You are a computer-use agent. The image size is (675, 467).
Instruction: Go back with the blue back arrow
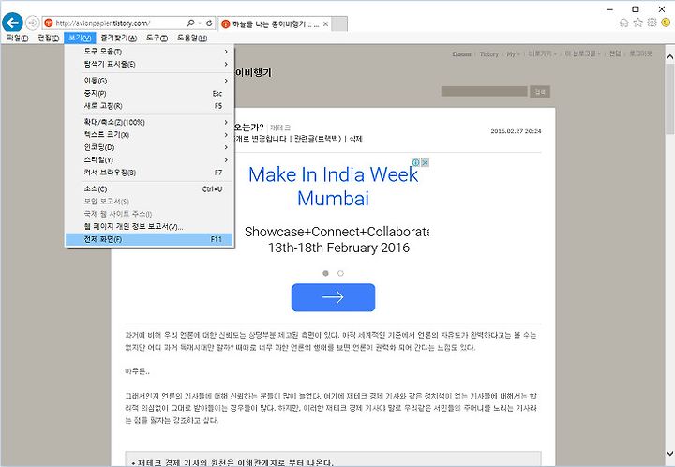(x=12, y=23)
